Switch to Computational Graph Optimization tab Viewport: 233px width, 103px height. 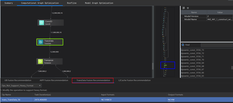(x=40, y=3)
